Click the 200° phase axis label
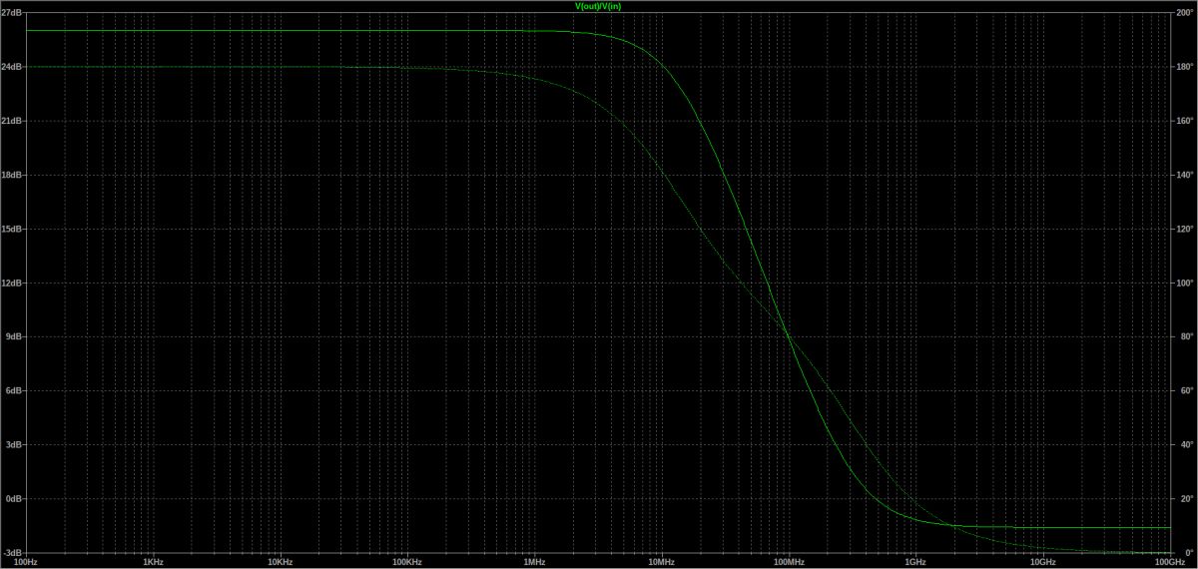This screenshot has height=569, width=1198. [x=1186, y=13]
